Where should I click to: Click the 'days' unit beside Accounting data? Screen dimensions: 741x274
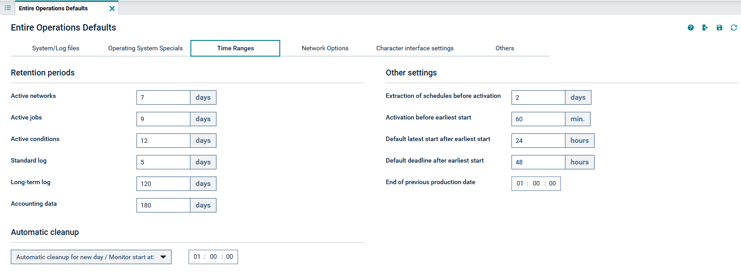click(x=203, y=205)
